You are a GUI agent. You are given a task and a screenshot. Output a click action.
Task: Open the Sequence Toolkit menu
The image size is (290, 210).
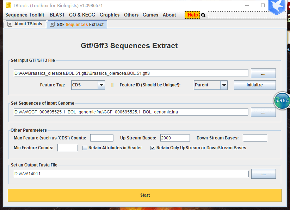(25, 15)
